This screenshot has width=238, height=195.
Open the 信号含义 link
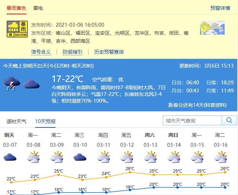41,52
